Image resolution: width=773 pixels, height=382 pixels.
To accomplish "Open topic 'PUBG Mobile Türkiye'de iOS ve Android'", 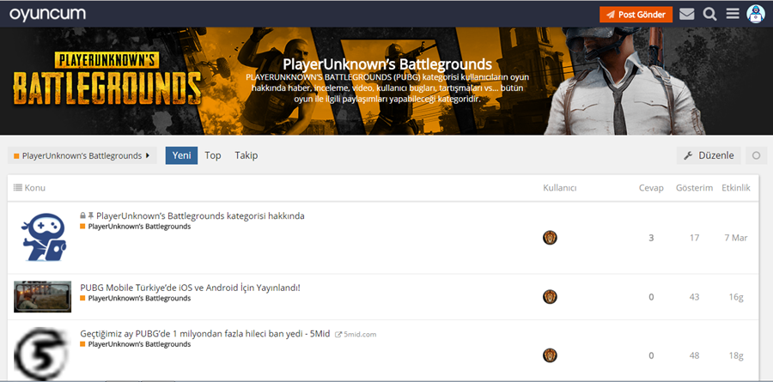I will coord(190,288).
